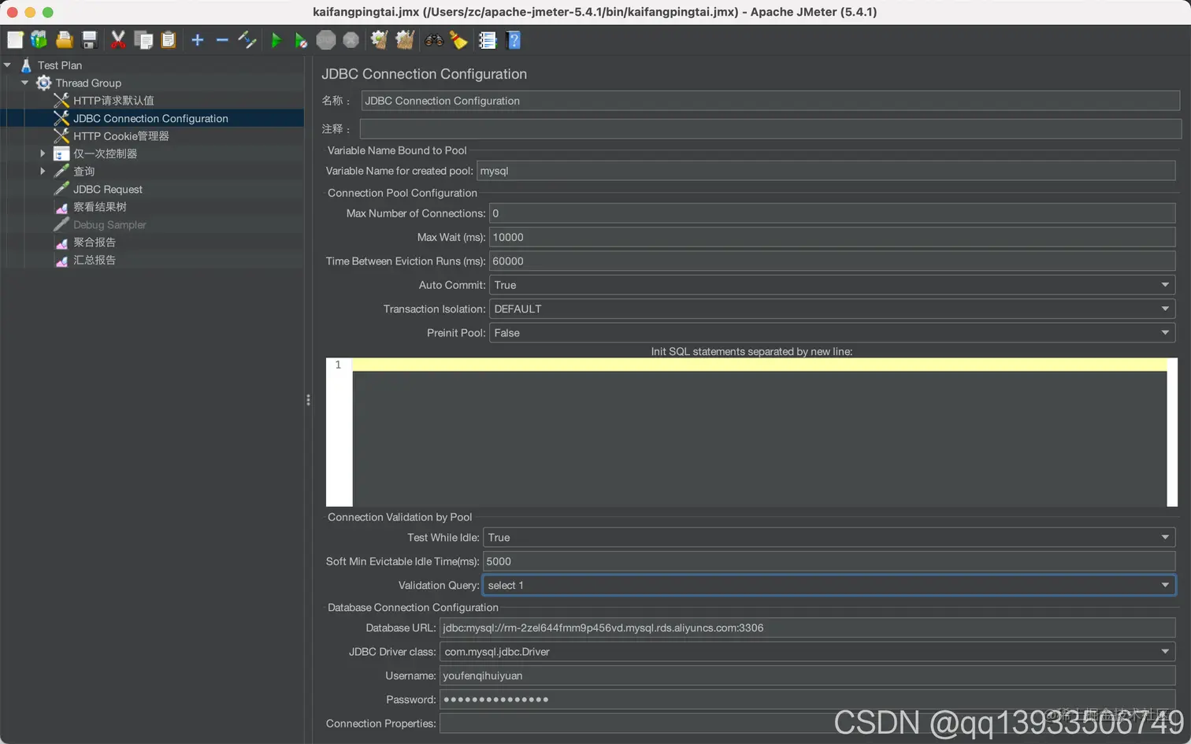This screenshot has height=744, width=1191.
Task: Click the New test plan icon
Action: 15,40
